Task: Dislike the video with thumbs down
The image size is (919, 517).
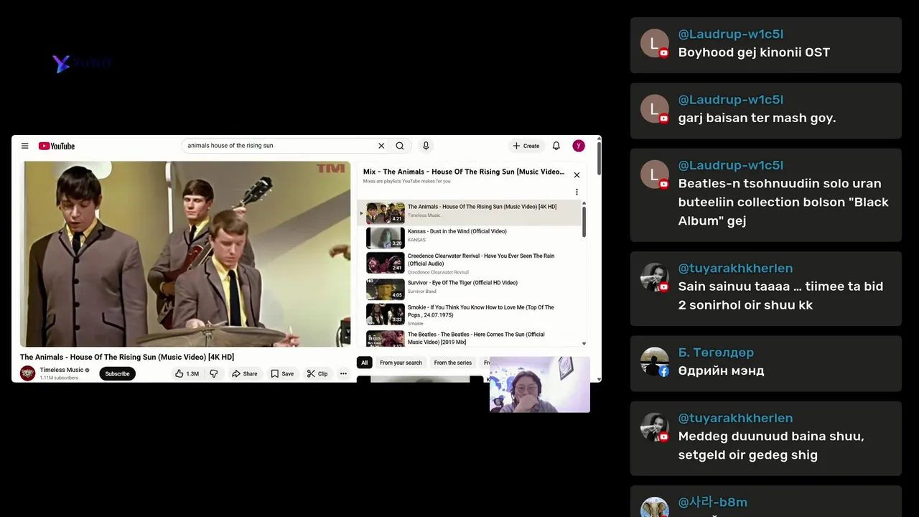Action: (213, 373)
